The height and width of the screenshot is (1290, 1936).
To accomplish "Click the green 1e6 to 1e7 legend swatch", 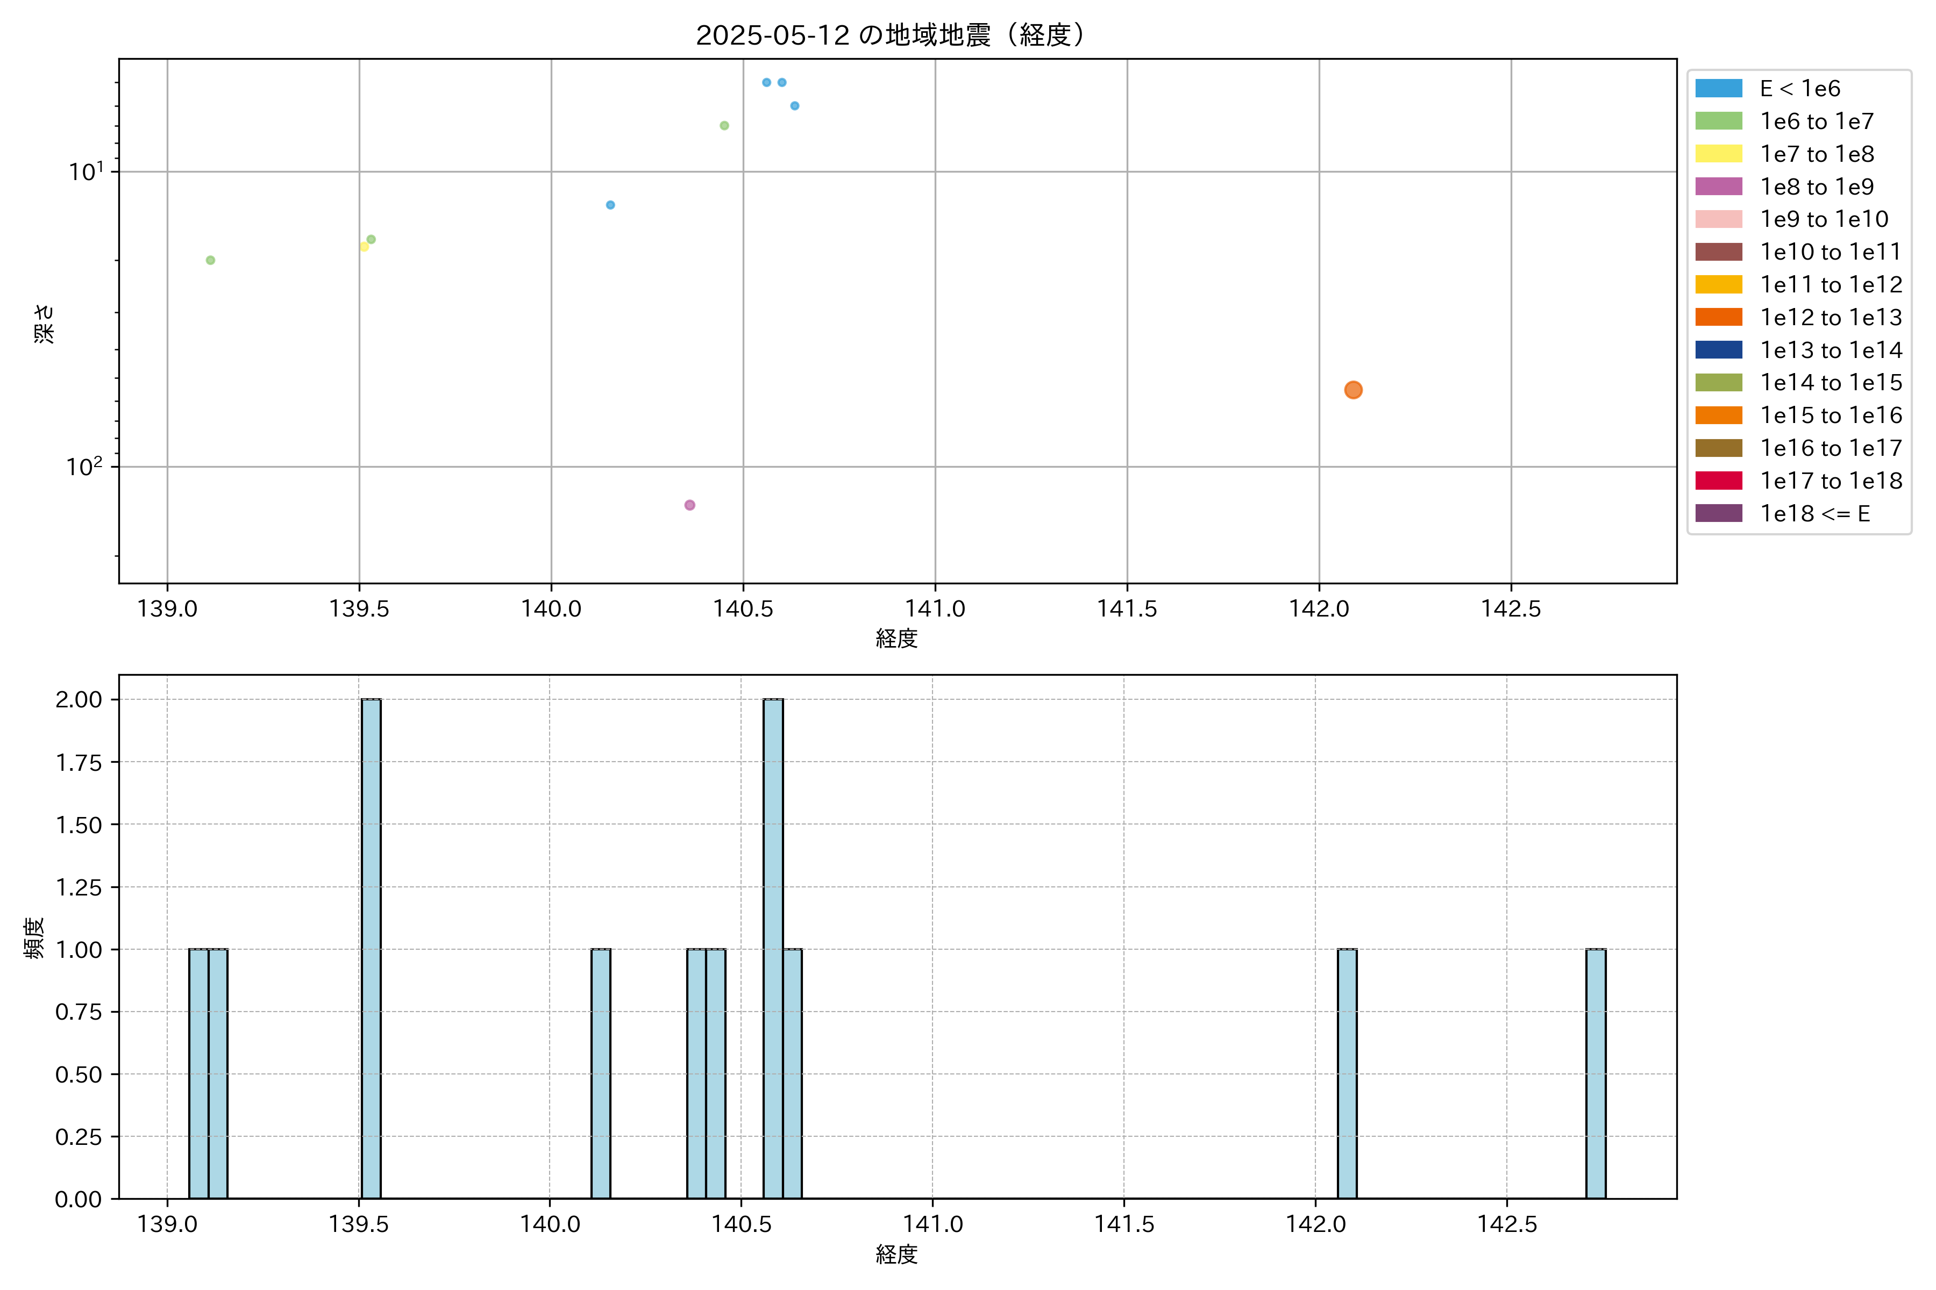I will coord(1718,121).
